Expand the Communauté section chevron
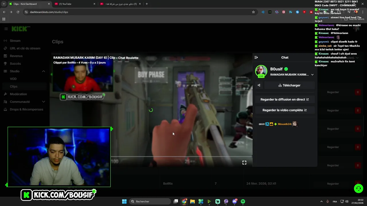This screenshot has height=206, width=367. [44, 102]
